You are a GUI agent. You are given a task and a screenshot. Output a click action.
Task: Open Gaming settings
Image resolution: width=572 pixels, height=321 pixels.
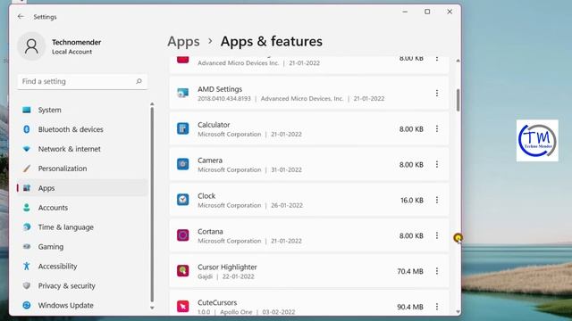point(82,247)
